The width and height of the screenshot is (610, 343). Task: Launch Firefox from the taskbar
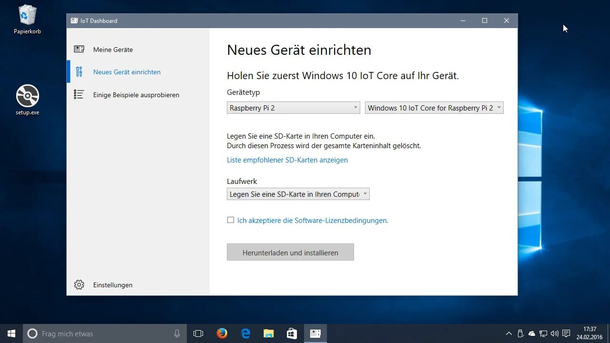222,333
